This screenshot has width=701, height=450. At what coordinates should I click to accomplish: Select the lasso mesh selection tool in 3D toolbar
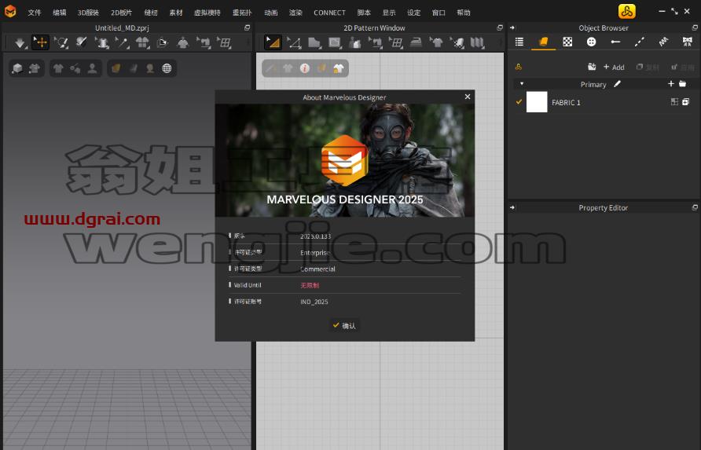[x=61, y=43]
